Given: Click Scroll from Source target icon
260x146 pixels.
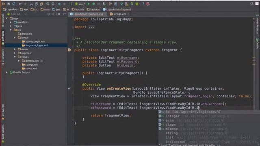Looking at the screenshot, I should (x=49, y=14).
